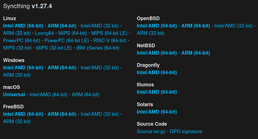258x139 pixels.
Task: Click NetBSD Intel/AMD (64-bit) link
Action: point(157,53)
